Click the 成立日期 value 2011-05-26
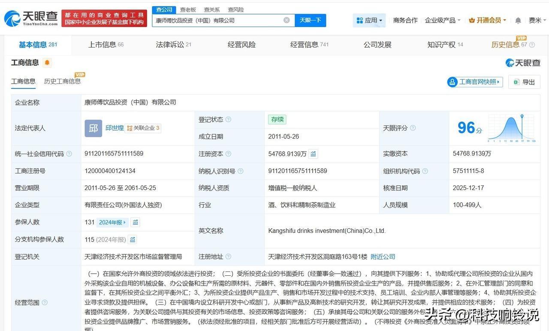Image resolution: width=549 pixels, height=331 pixels. click(284, 137)
